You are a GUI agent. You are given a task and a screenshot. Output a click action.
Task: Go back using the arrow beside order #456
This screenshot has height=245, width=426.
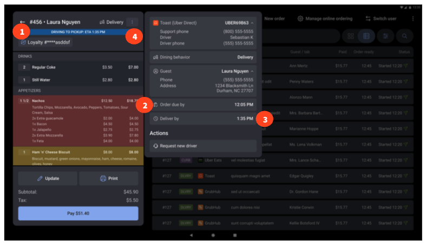click(22, 22)
